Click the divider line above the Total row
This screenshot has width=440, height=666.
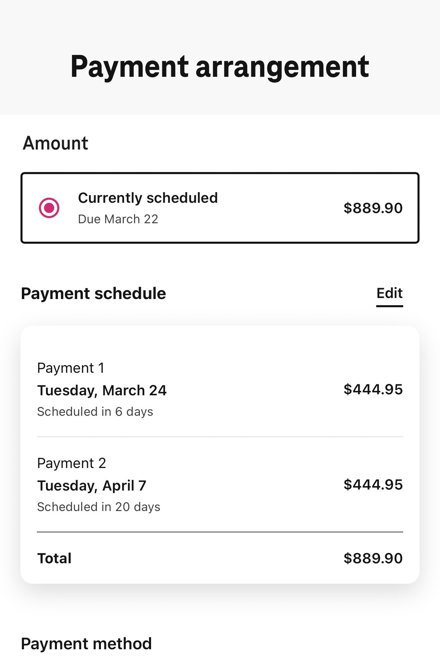pos(220,532)
